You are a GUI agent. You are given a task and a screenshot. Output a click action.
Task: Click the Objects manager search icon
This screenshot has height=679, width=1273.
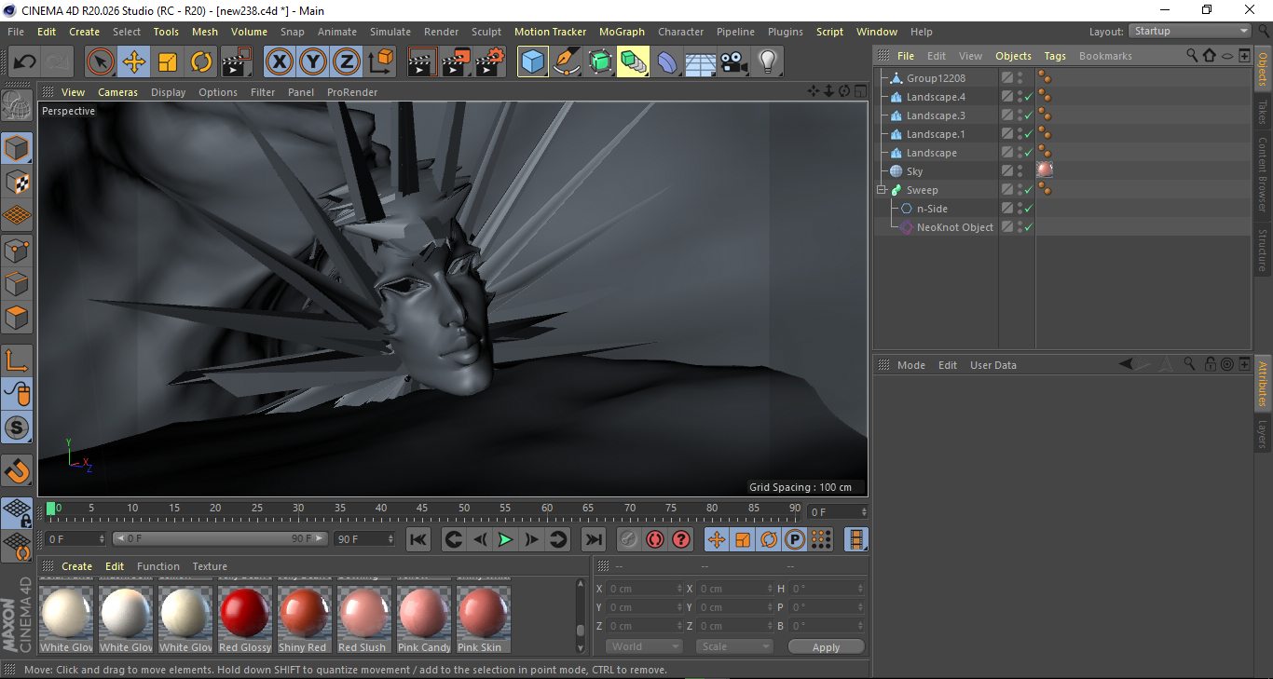click(1192, 56)
